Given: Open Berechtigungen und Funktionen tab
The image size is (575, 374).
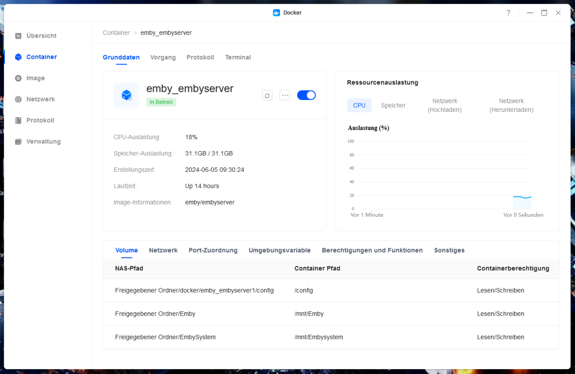Looking at the screenshot, I should [x=372, y=250].
